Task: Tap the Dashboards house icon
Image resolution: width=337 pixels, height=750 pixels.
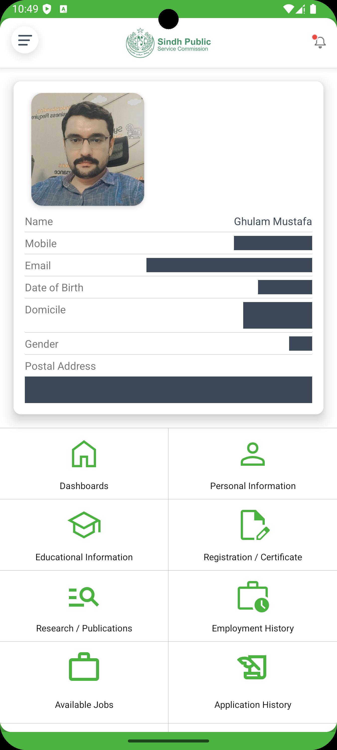Action: 84,454
